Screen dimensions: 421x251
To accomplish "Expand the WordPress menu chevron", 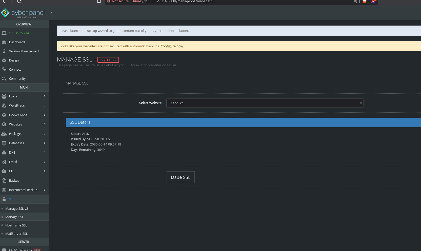I will (x=45, y=106).
